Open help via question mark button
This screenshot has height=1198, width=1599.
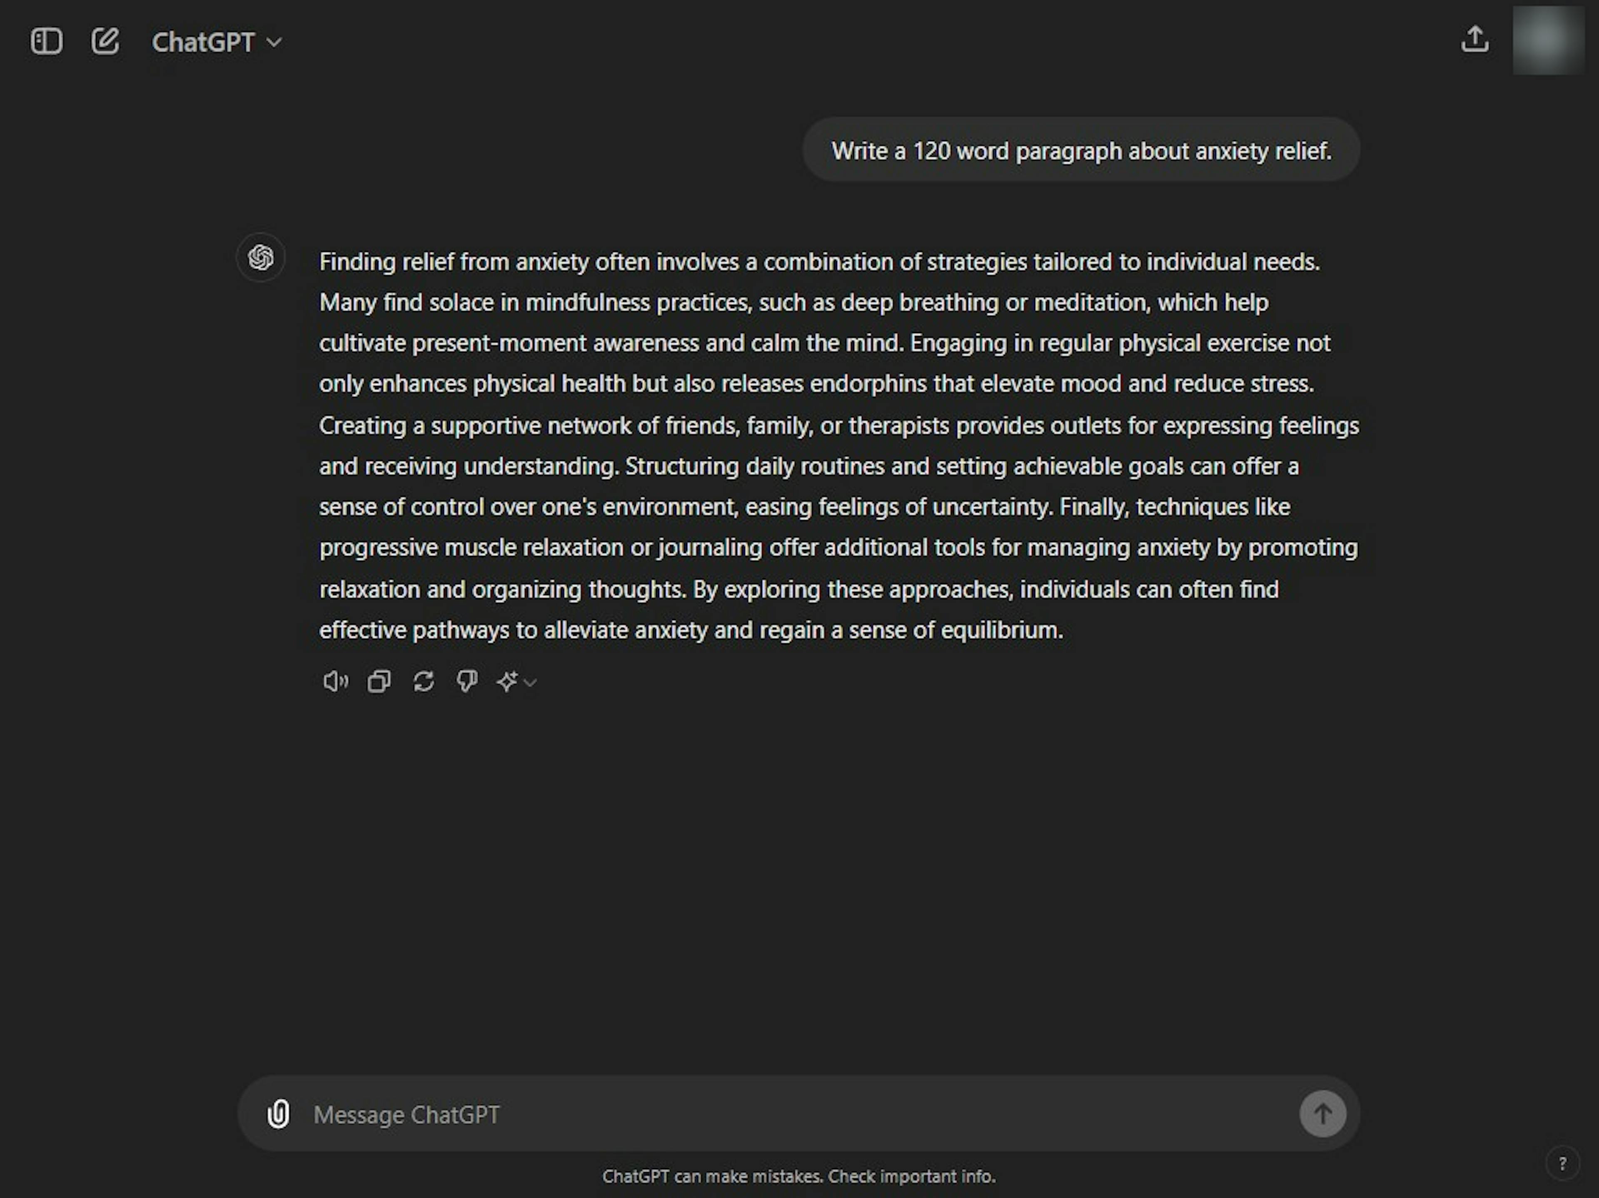coord(1562,1163)
